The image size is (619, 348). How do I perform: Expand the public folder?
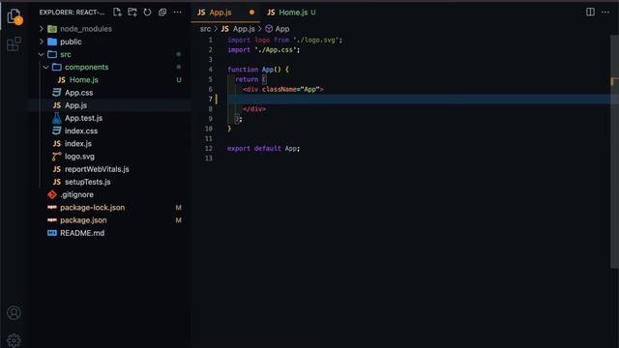42,42
